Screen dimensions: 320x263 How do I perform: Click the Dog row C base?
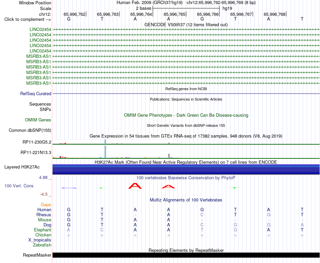pos(202,225)
